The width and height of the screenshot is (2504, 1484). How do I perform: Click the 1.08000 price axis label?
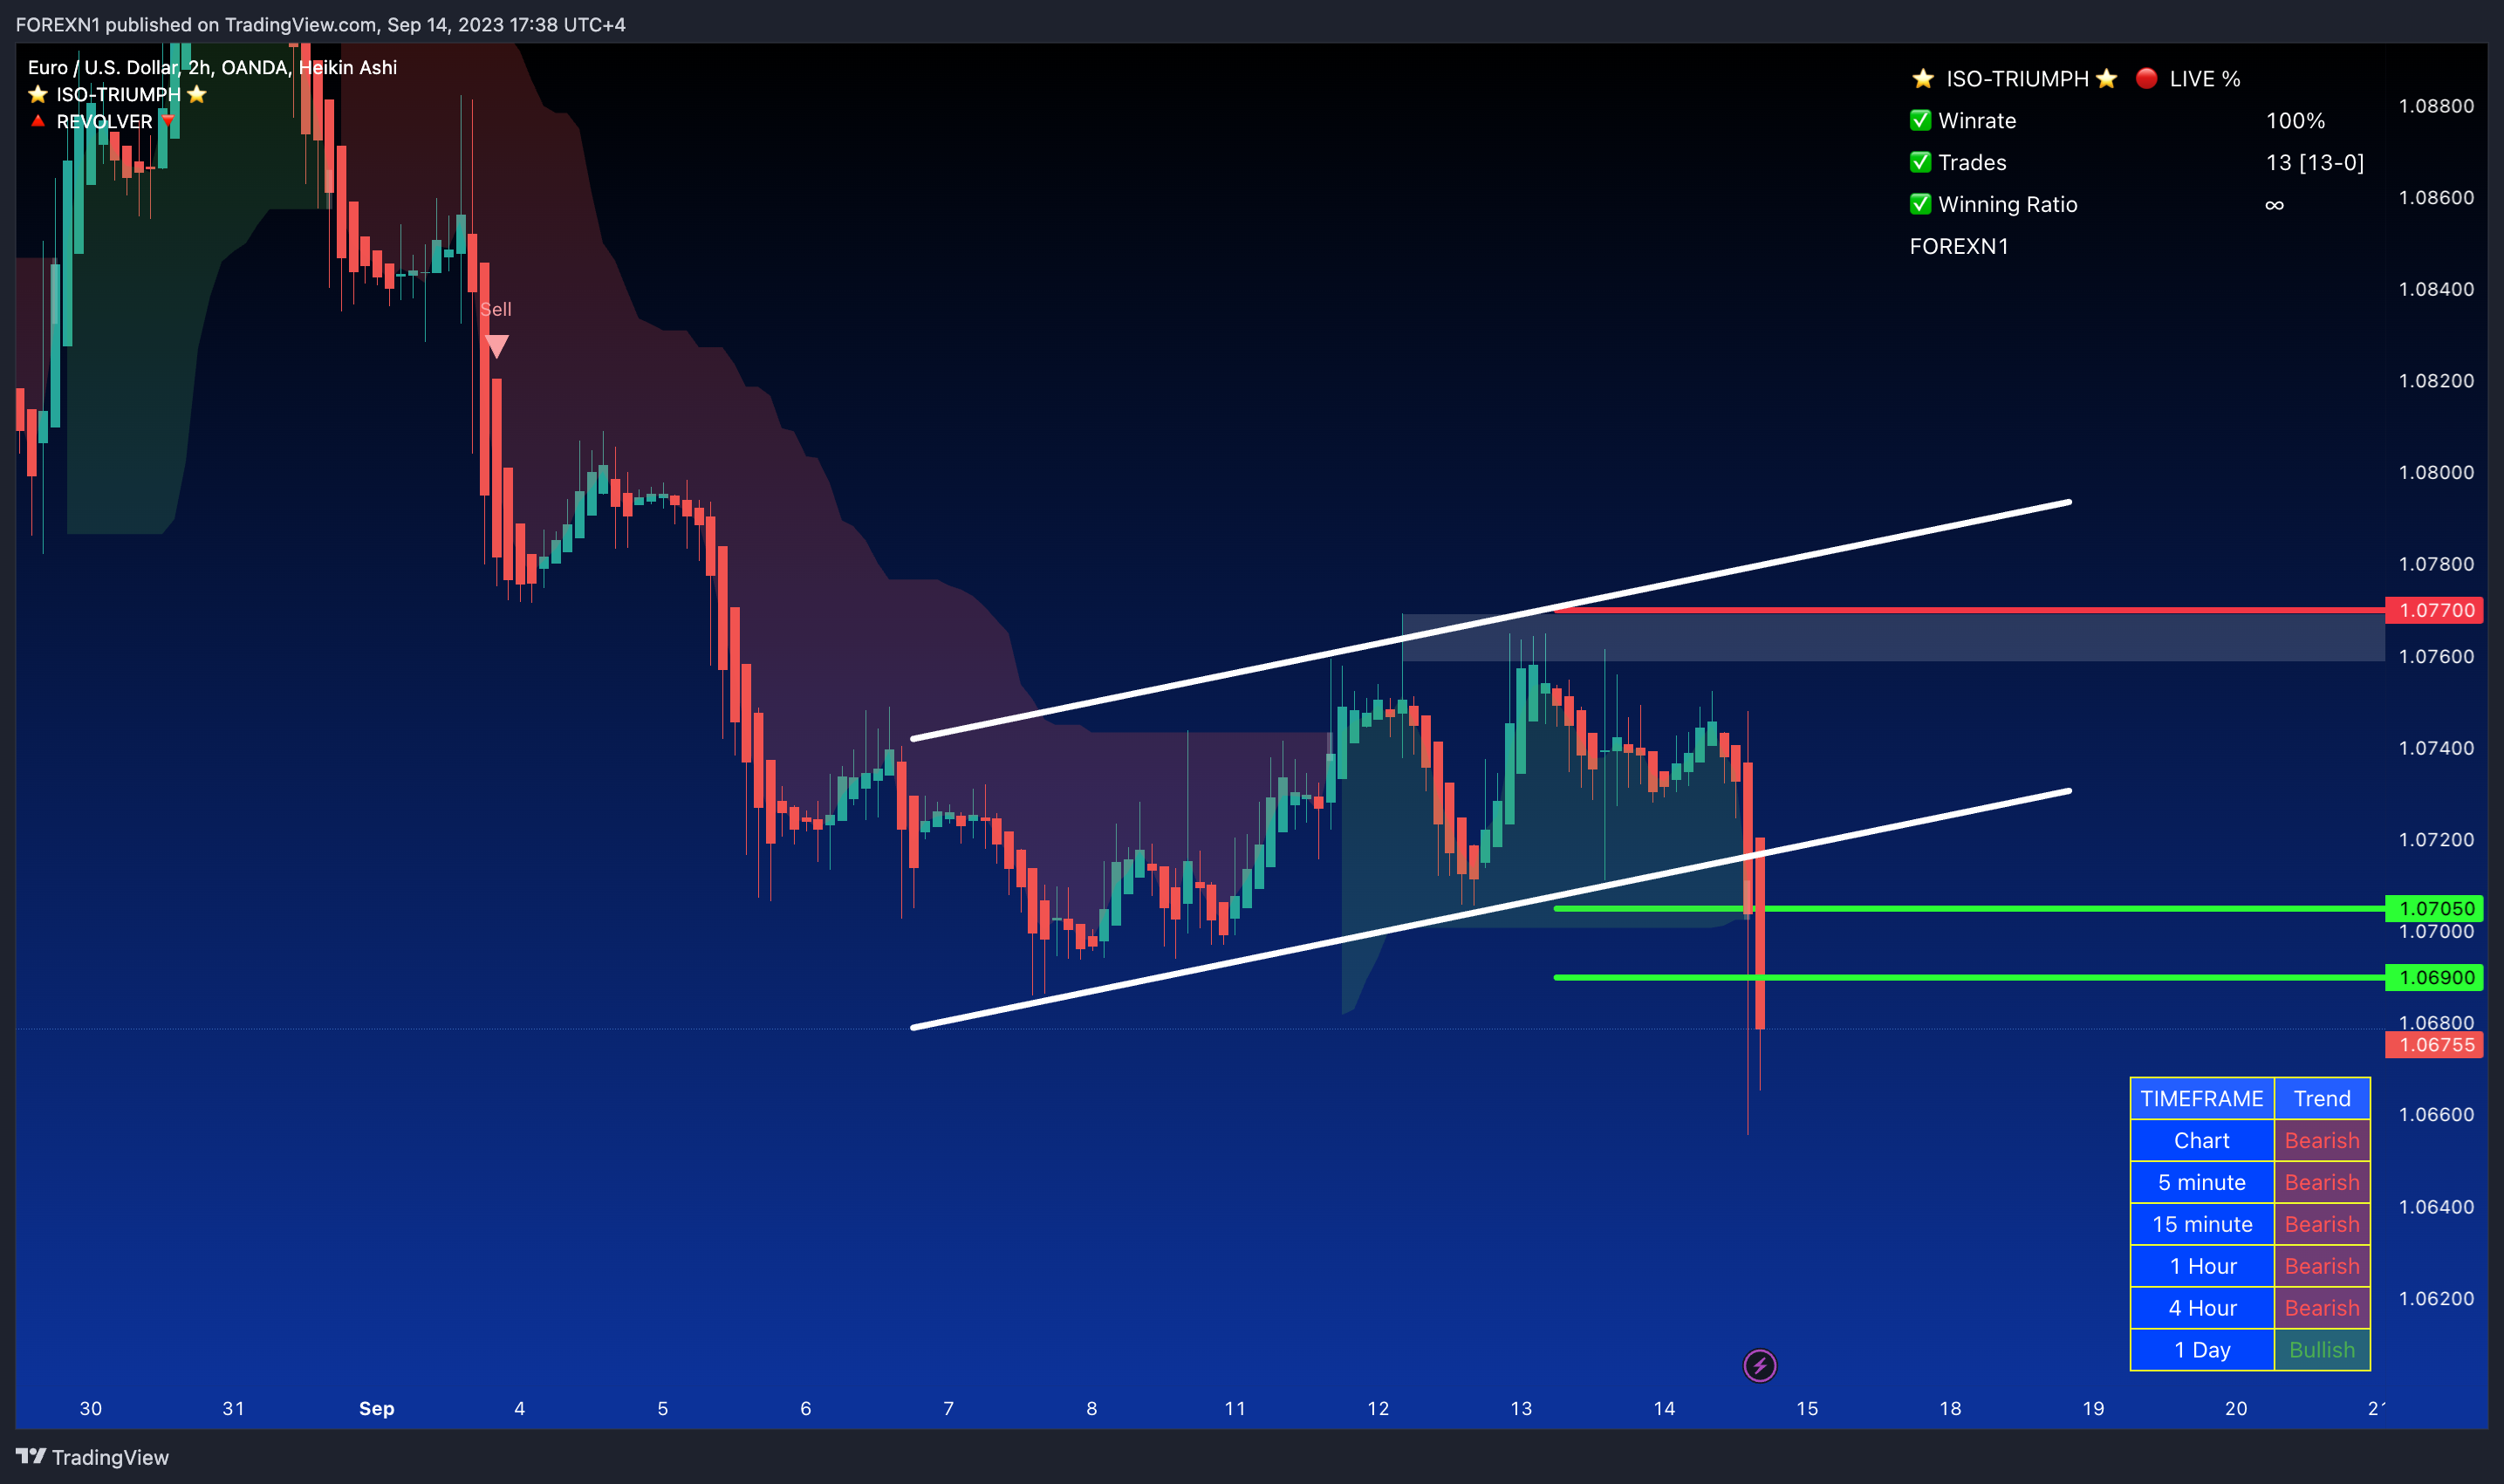tap(2436, 472)
